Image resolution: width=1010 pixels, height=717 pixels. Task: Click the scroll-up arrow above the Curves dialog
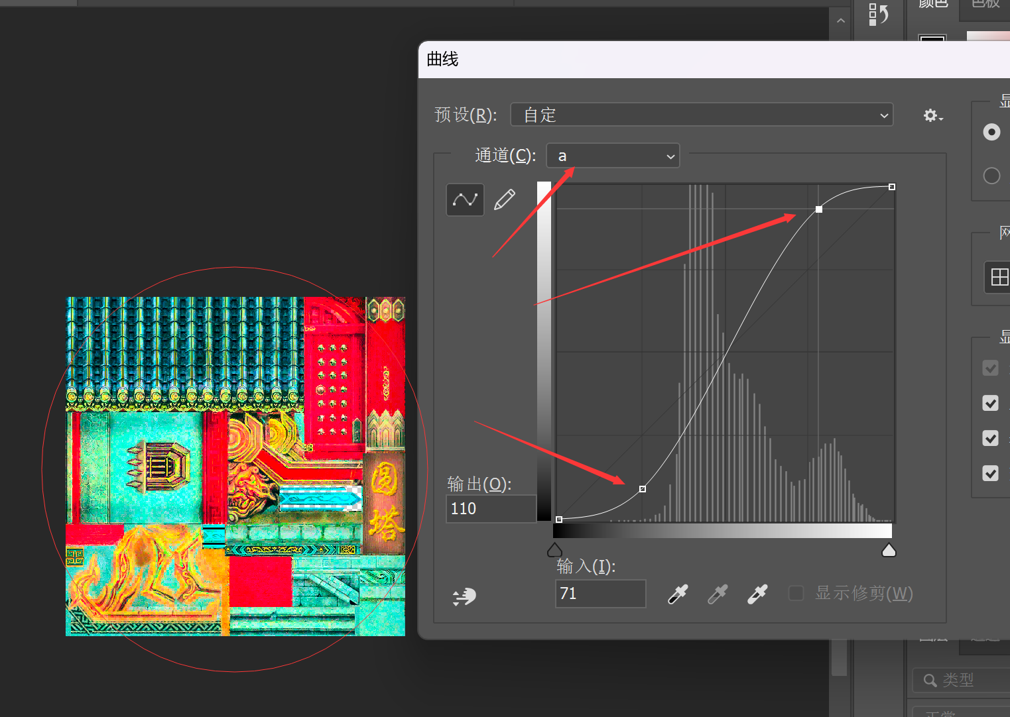coord(840,21)
